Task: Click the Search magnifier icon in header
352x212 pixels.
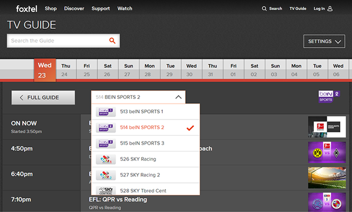Action: click(264, 8)
